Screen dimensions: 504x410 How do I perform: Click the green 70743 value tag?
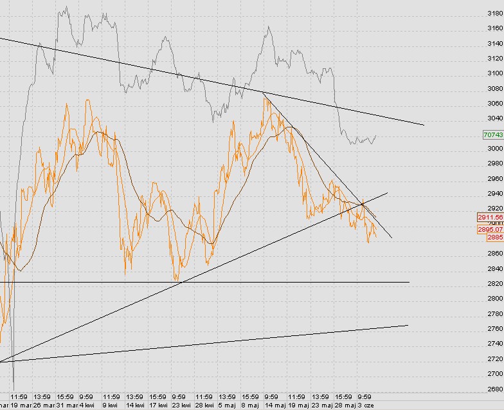(x=494, y=135)
